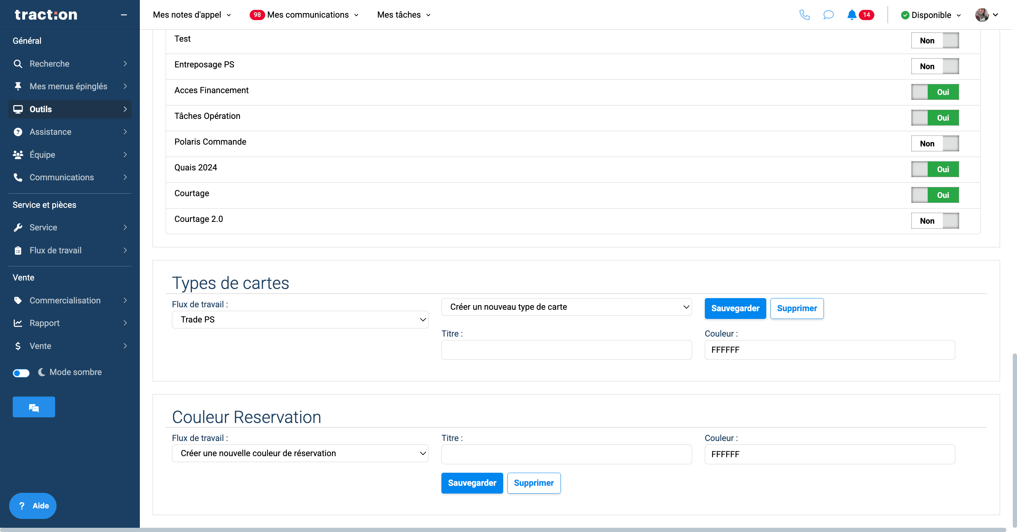
Task: Click Sauvegarder in Couleur Reservation
Action: (x=472, y=483)
